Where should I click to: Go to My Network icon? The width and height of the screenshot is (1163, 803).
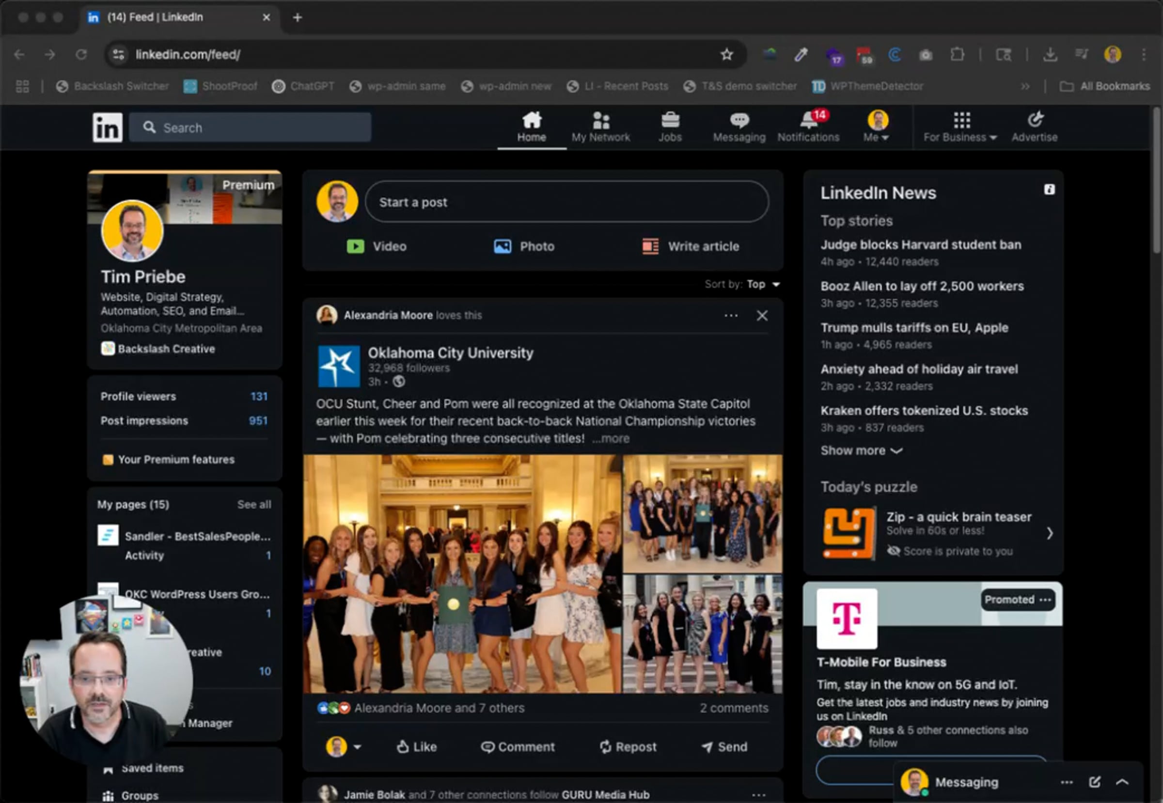pos(600,121)
